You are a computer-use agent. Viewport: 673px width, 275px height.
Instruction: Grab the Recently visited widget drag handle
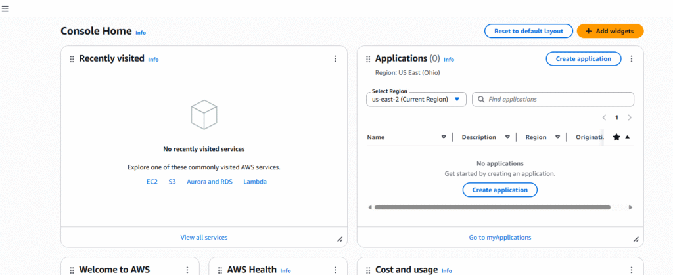click(x=72, y=59)
